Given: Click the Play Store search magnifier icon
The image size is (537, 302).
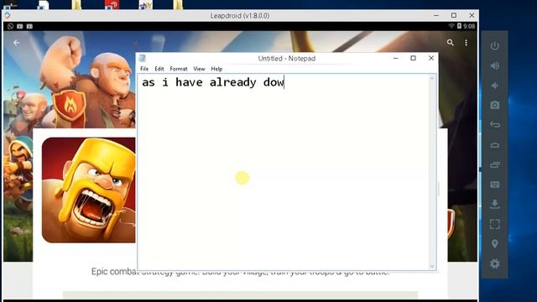Looking at the screenshot, I should (451, 43).
